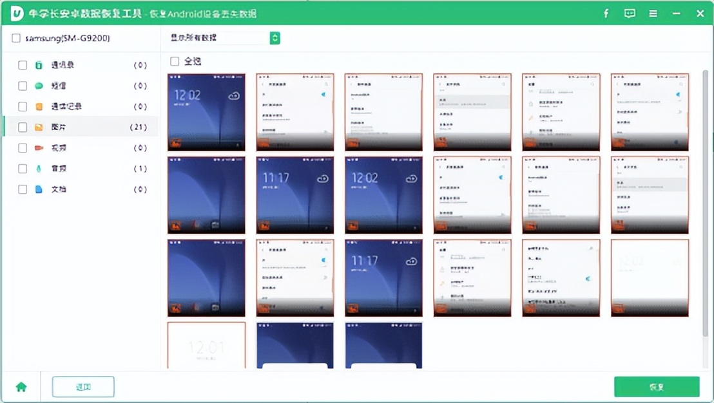Enable the audio (音频) category checkbox
This screenshot has width=714, height=403.
tap(23, 169)
